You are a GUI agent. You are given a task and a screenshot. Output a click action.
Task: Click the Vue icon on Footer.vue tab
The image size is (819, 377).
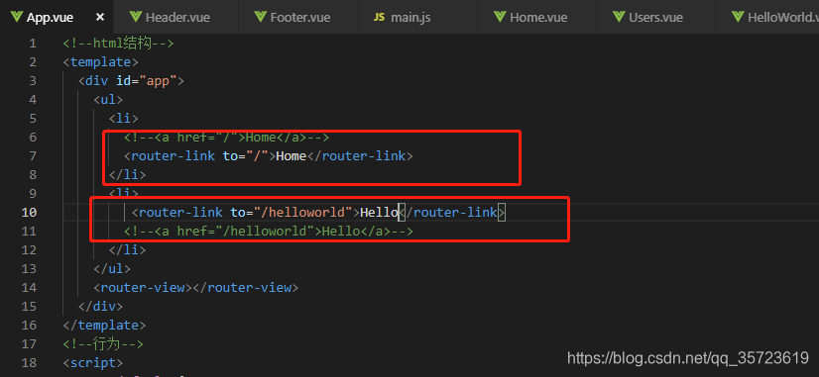[x=261, y=17]
